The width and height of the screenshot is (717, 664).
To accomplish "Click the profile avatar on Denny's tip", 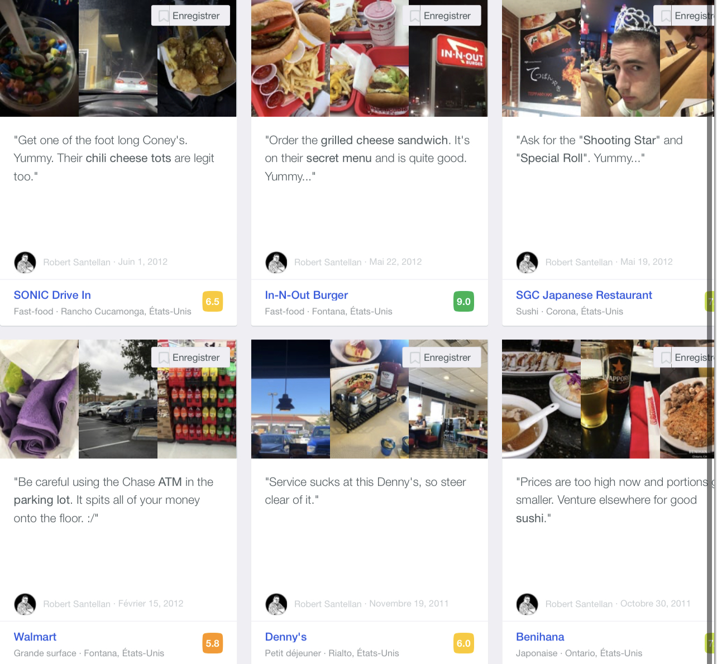I will tap(276, 604).
